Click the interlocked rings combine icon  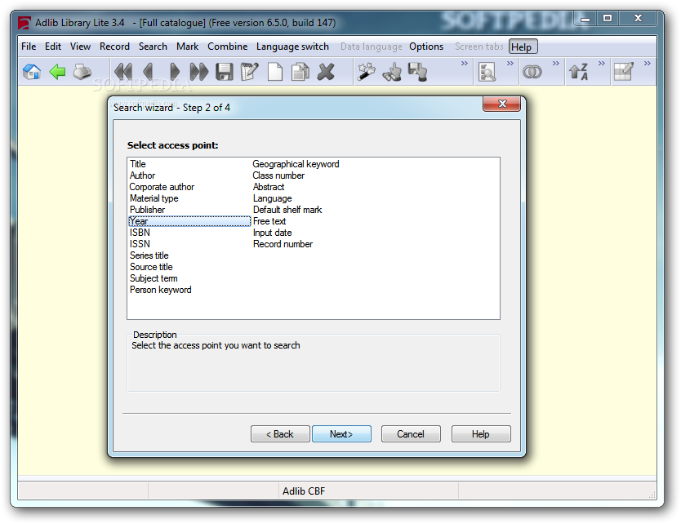tap(532, 72)
